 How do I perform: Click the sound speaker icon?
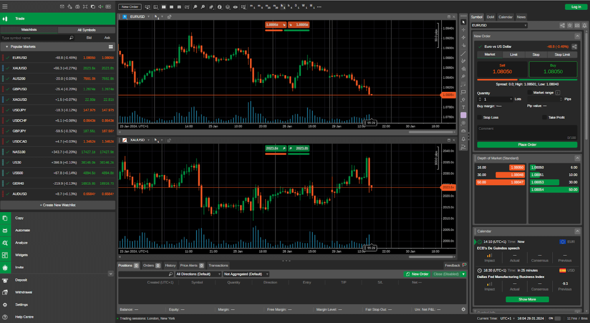(101, 7)
